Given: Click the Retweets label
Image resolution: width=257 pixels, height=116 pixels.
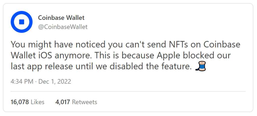Looking at the screenshot, I should click(x=85, y=102).
